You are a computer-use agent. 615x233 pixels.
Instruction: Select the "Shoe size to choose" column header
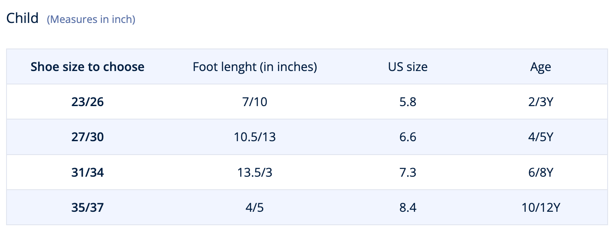coord(88,67)
